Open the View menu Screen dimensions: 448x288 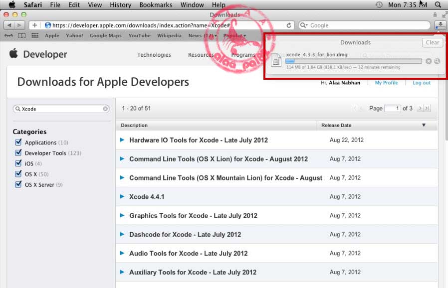tap(95, 5)
